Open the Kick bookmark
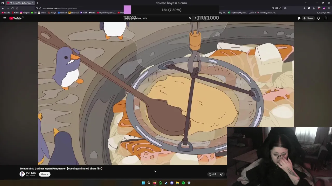 click(x=34, y=13)
